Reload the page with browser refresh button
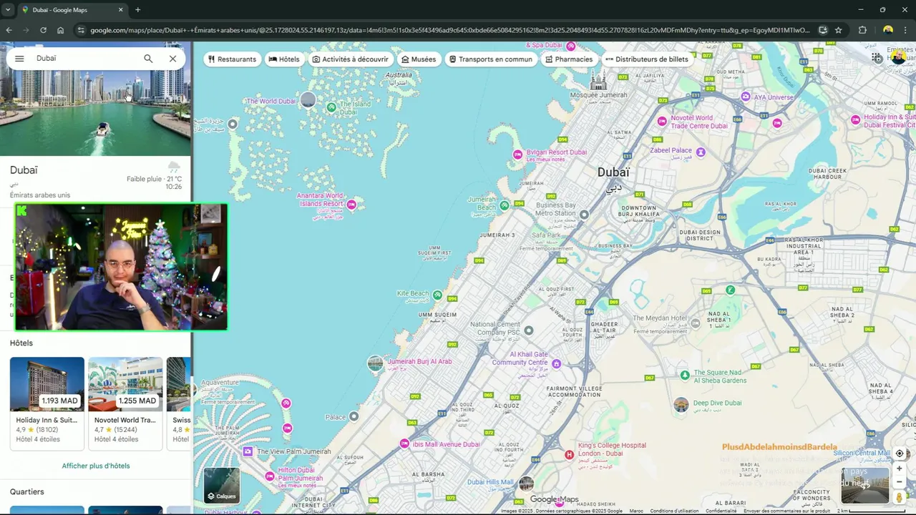The image size is (916, 515). pos(43,30)
